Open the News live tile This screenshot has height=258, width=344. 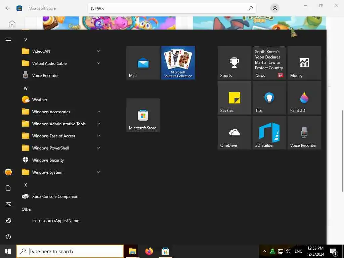pos(269,63)
